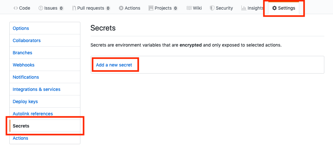333x150 pixels.
Task: Go to Deploy keys settings
Action: 45,101
